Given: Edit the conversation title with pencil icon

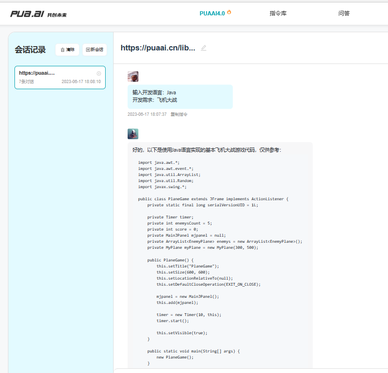Looking at the screenshot, I should click(x=203, y=48).
